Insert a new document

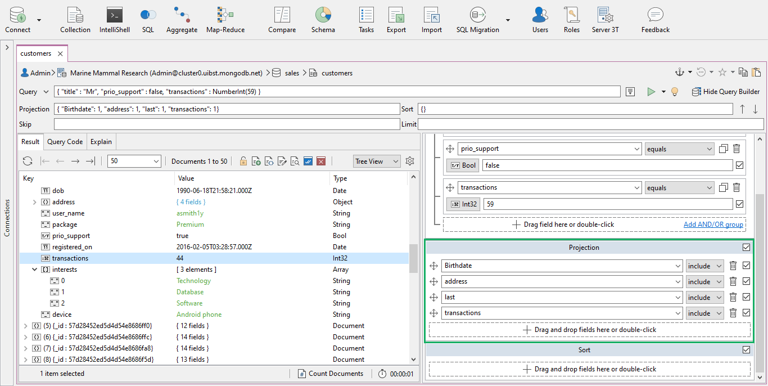click(256, 161)
